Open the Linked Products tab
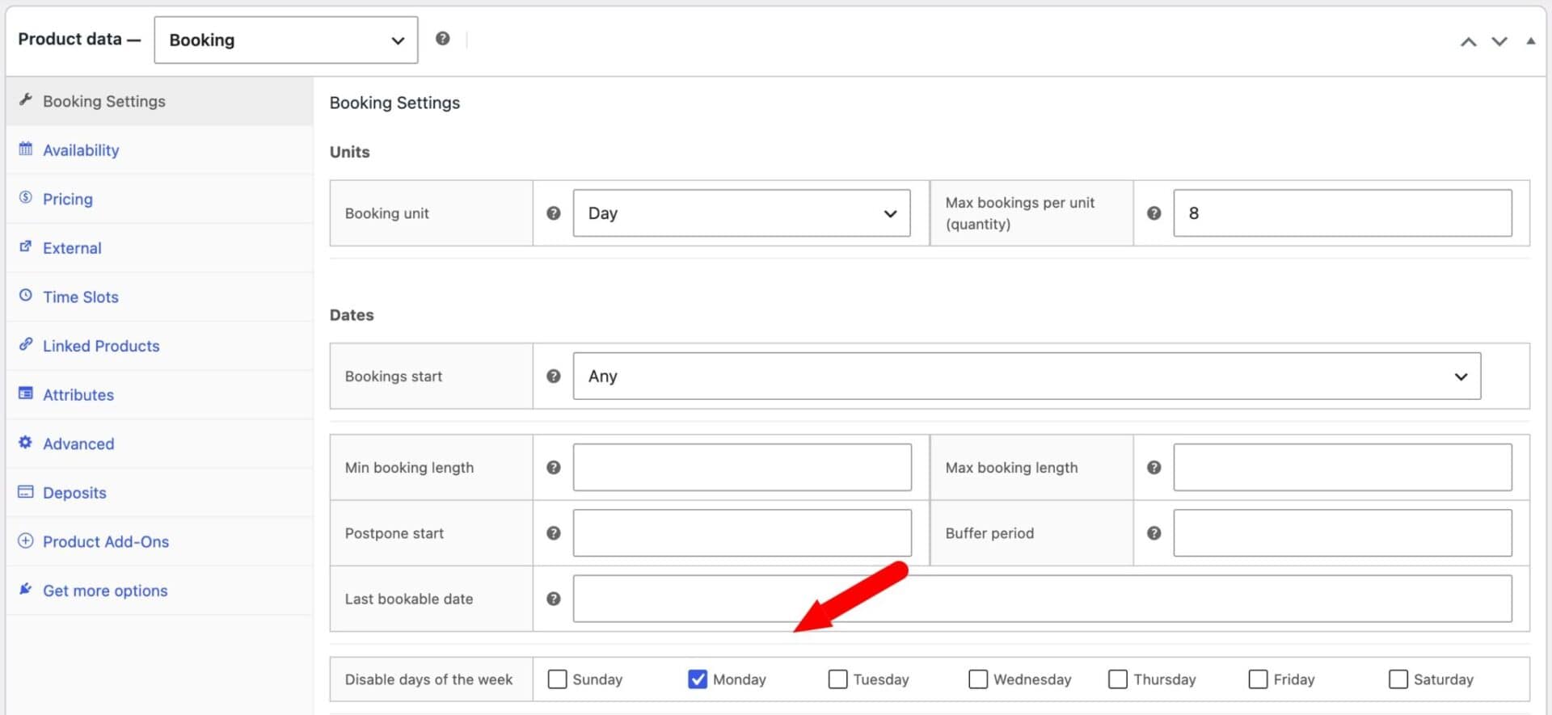This screenshot has width=1552, height=715. (160, 346)
